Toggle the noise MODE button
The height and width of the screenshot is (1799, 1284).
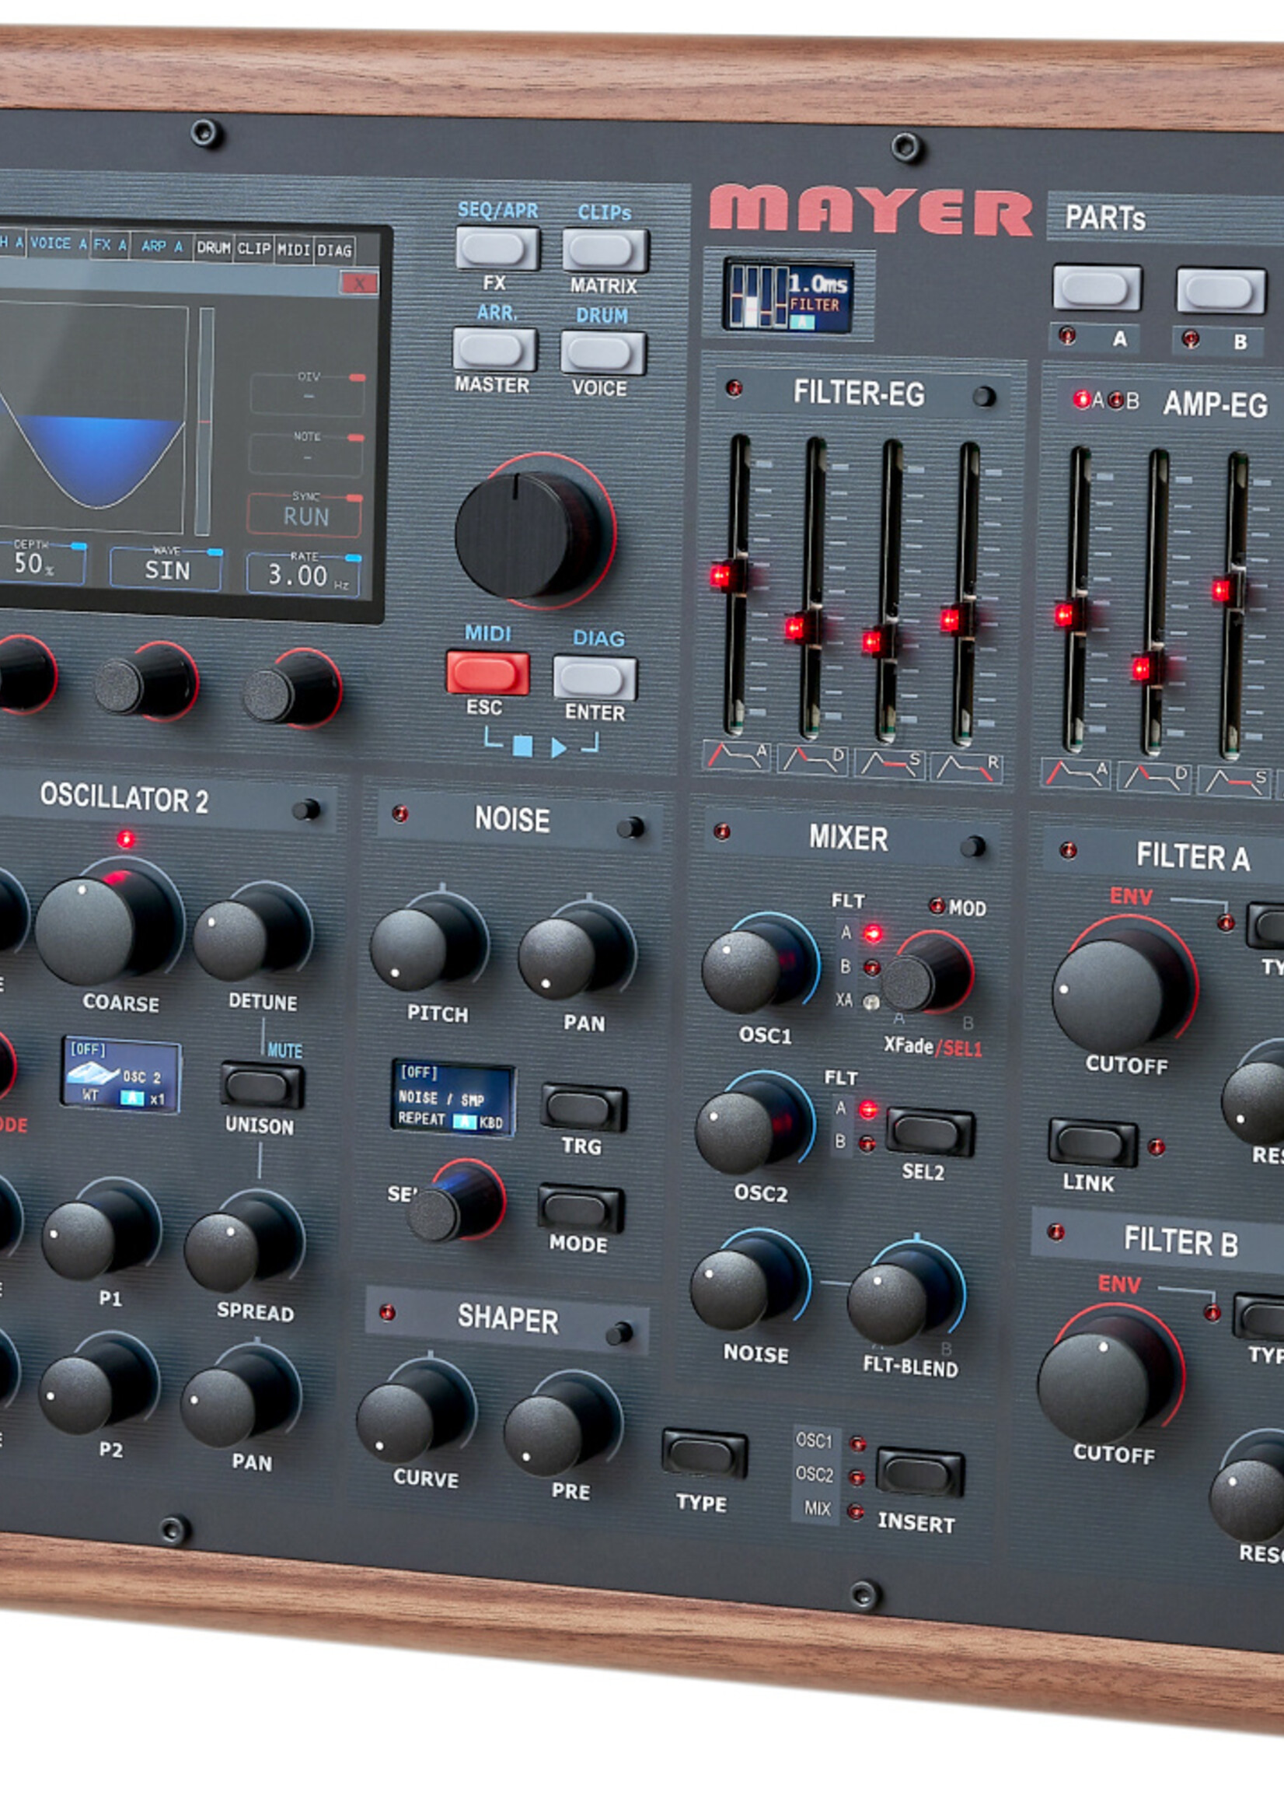pyautogui.click(x=581, y=1208)
